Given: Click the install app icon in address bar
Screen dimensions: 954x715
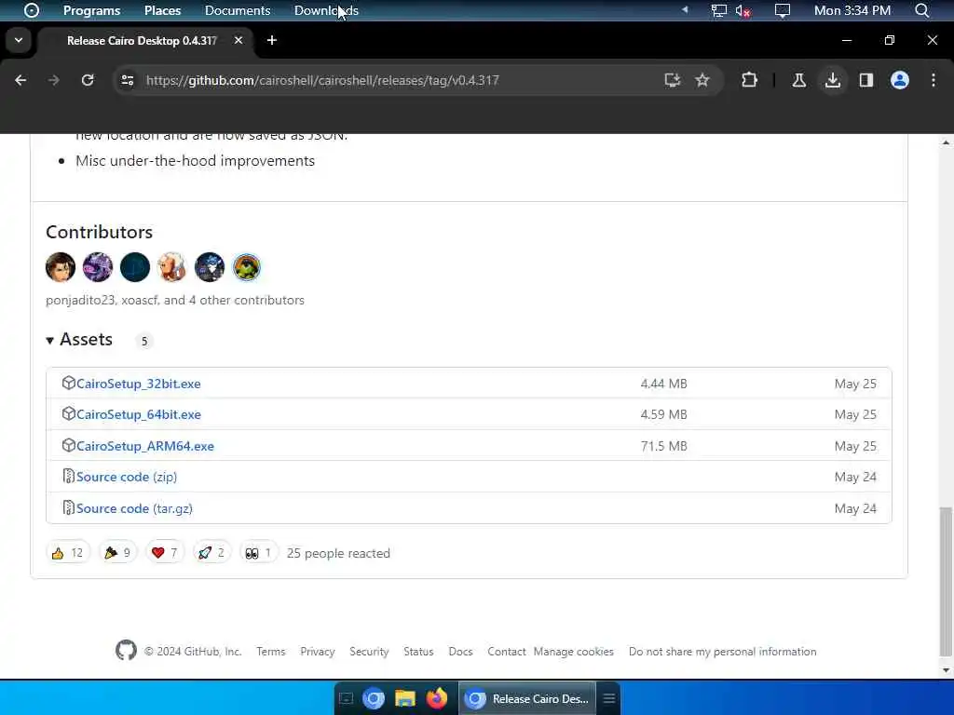Looking at the screenshot, I should (x=672, y=80).
